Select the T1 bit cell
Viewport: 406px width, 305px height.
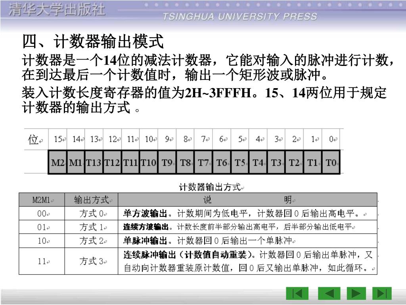pyautogui.click(x=312, y=162)
